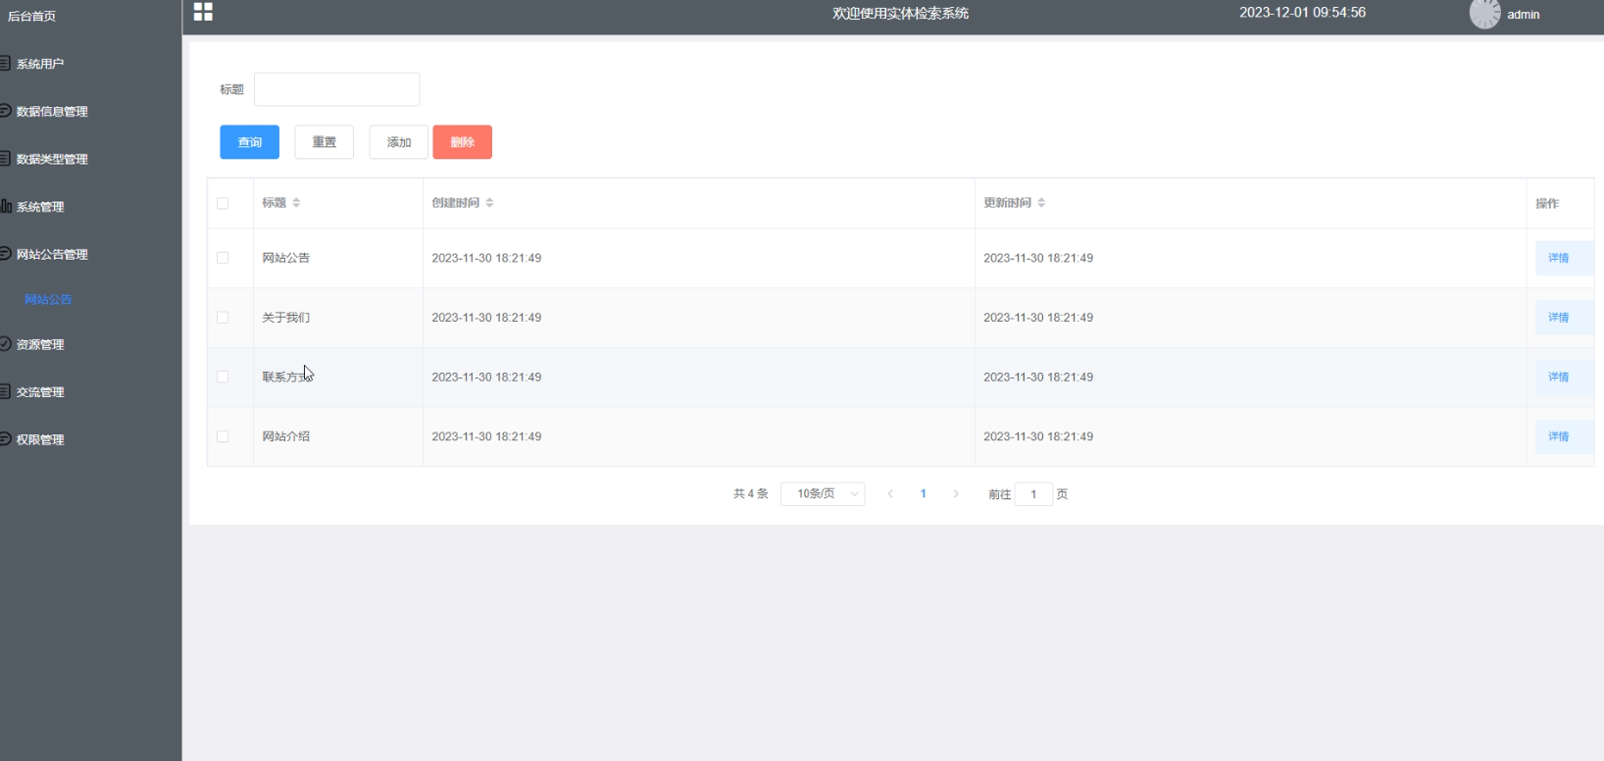This screenshot has height=761, width=1604.
Task: Click the 关于我们 title cell
Action: 285,318
